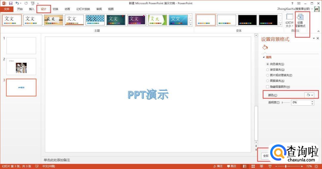Open the 幻灯片大小 slide size dropdown
Image resolution: width=322 pixels, height=169 pixels.
pos(290,20)
